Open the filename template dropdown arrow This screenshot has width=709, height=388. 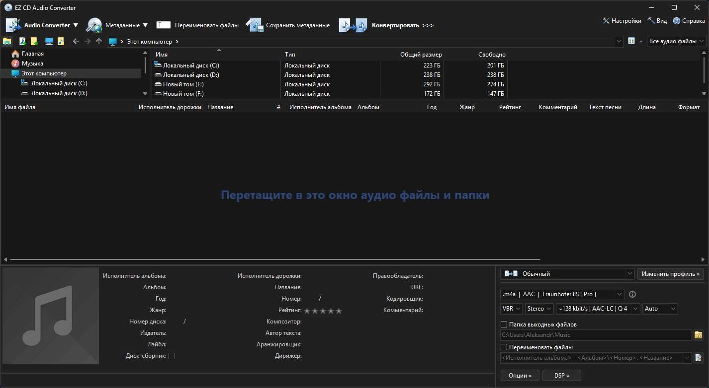[688, 358]
